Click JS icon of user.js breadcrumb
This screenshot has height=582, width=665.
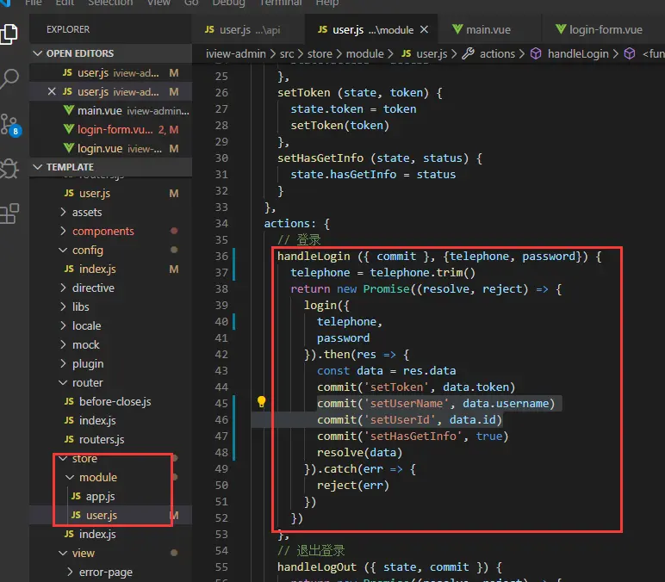point(407,54)
